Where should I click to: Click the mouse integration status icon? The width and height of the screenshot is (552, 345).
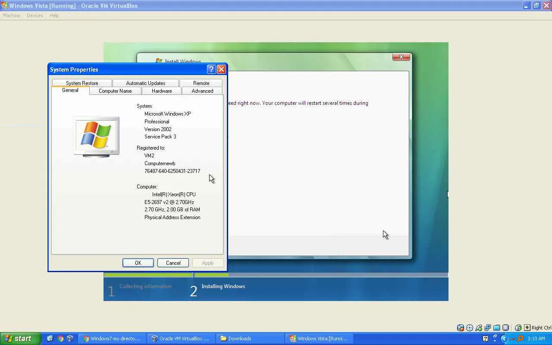[x=518, y=328]
